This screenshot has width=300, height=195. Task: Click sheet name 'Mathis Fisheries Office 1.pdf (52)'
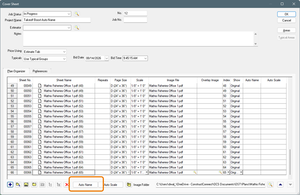(x=63, y=106)
